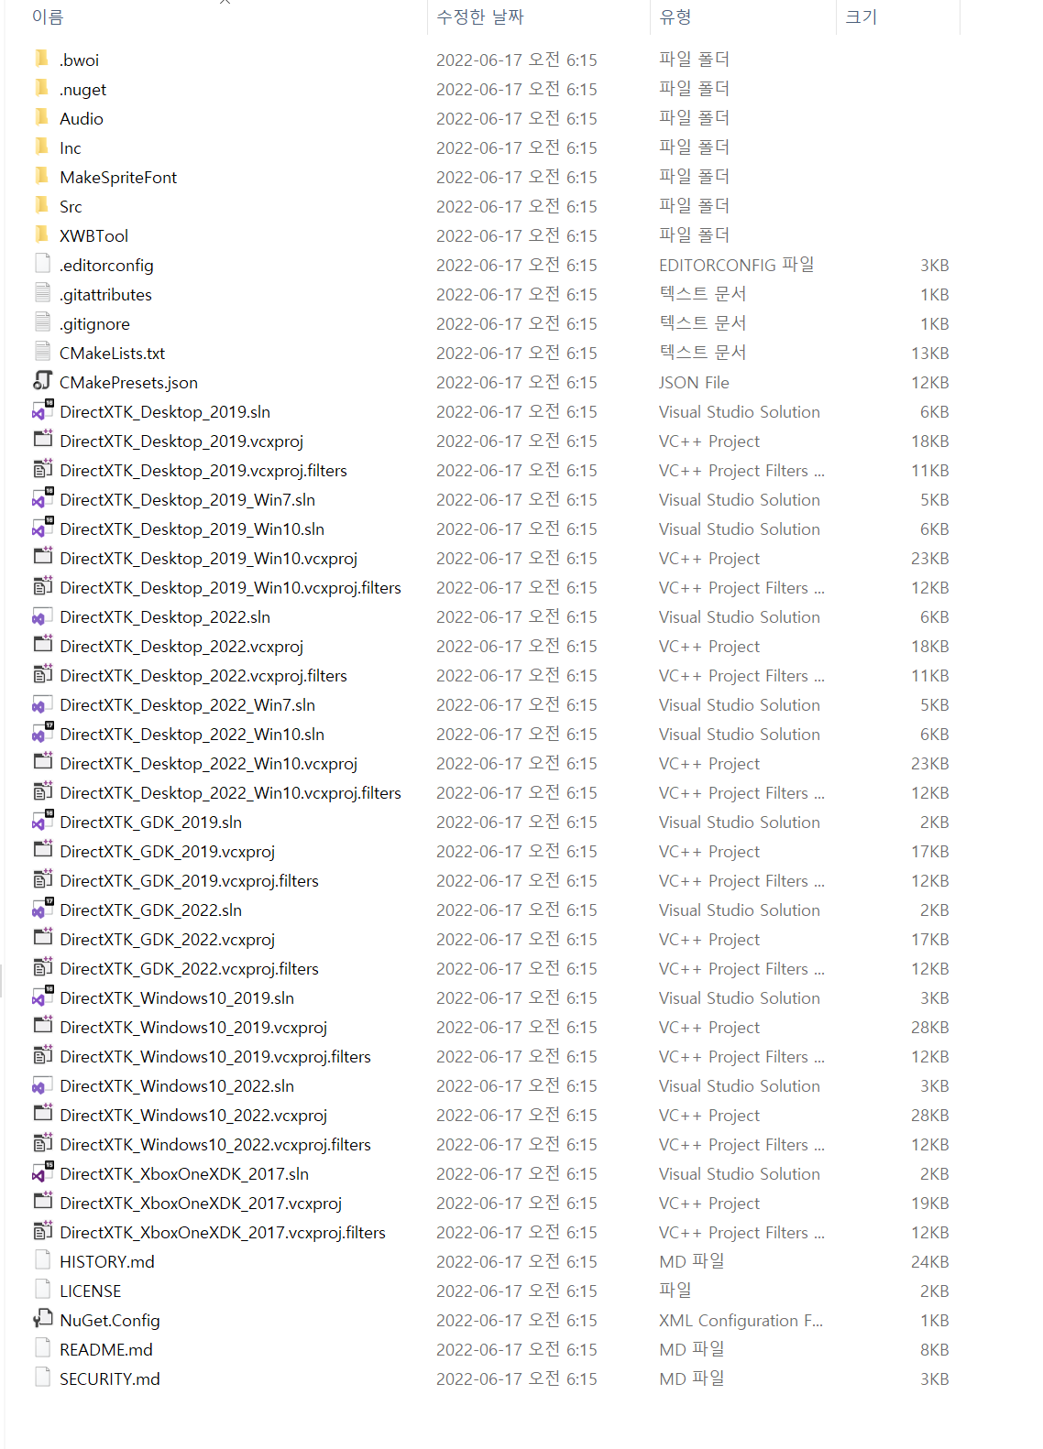Select DirectXTK_Desktop_2022.vcxproj.filters file name
1043x1449 pixels.
[x=203, y=676]
